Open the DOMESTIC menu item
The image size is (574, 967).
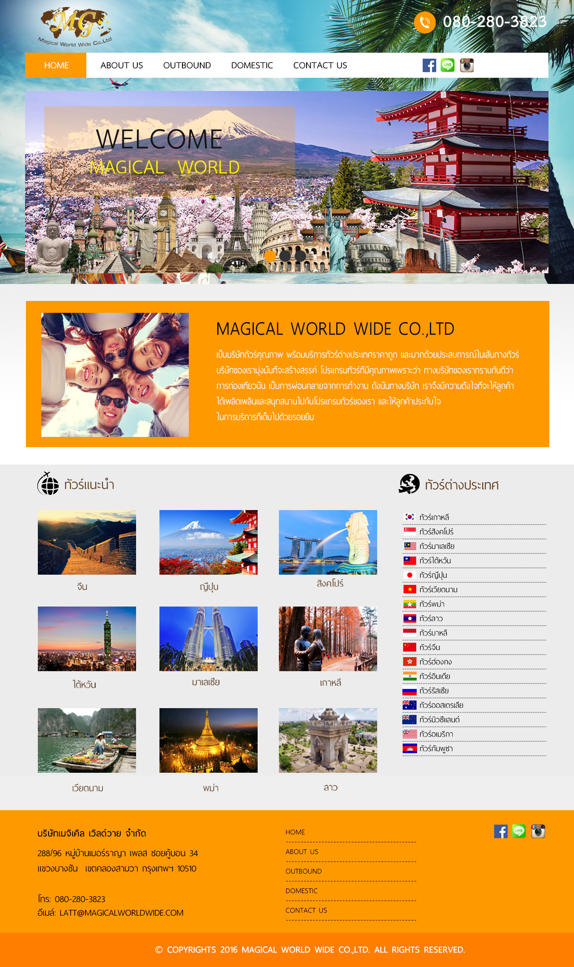tap(252, 65)
